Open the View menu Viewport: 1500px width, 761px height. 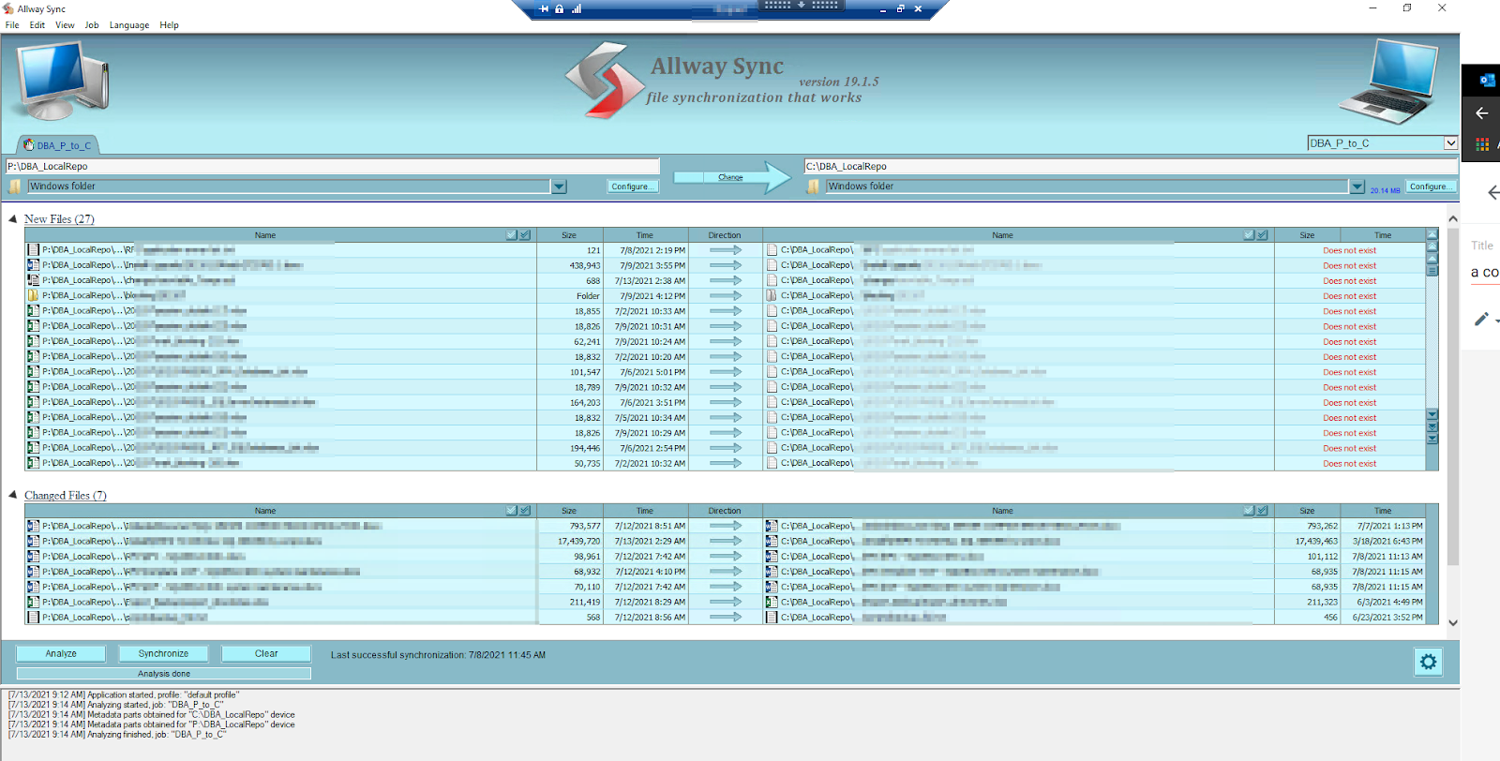pyautogui.click(x=65, y=25)
